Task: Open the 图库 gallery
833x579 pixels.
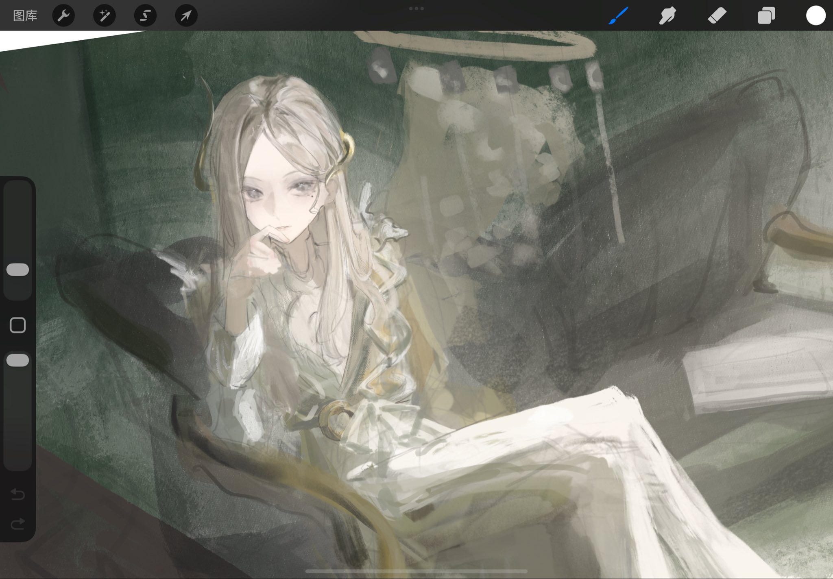Action: tap(25, 15)
